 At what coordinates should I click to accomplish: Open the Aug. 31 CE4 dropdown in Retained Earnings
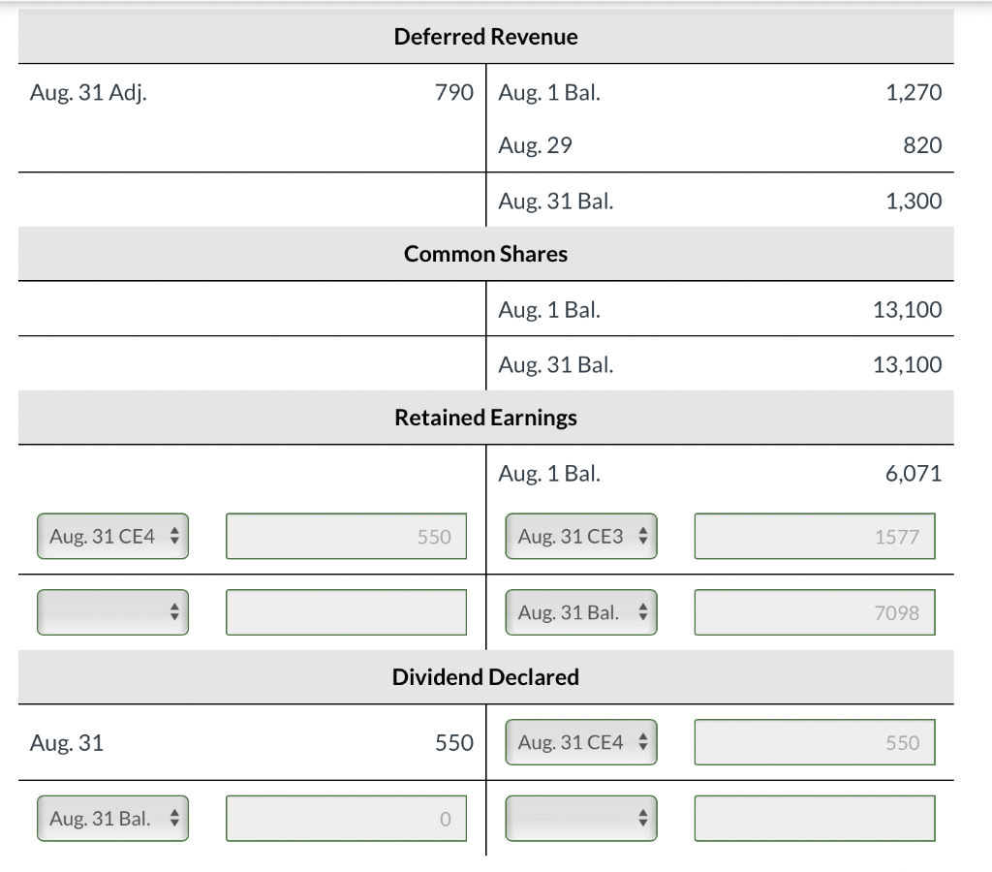pyautogui.click(x=112, y=535)
